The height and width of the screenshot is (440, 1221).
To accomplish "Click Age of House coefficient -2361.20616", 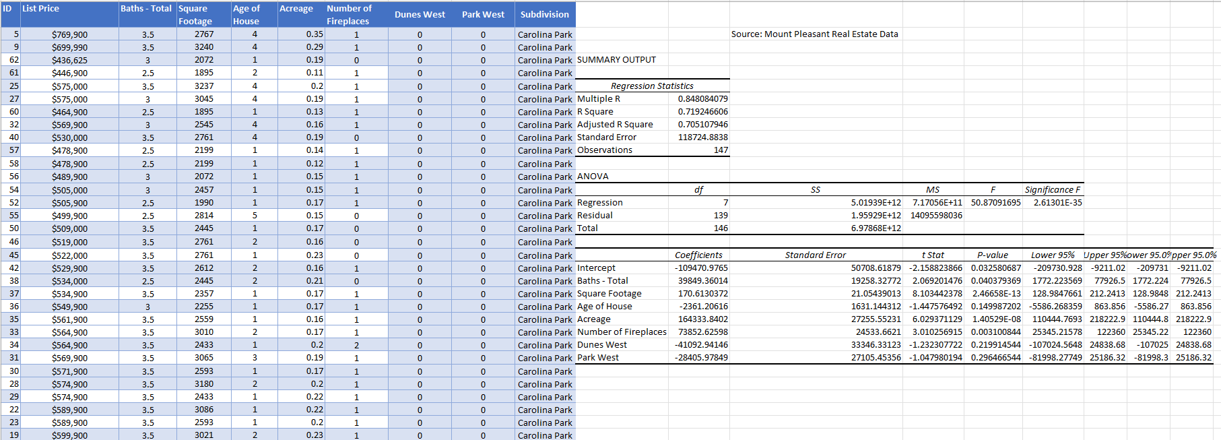I will 704,307.
